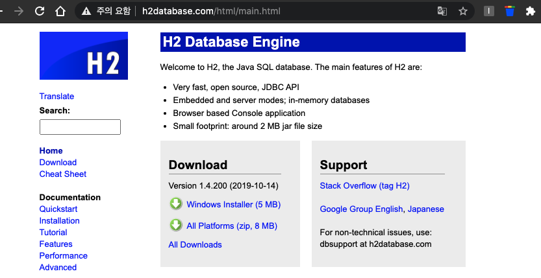Click 'Welcome to H2, the Java SQL database' text

coord(291,67)
